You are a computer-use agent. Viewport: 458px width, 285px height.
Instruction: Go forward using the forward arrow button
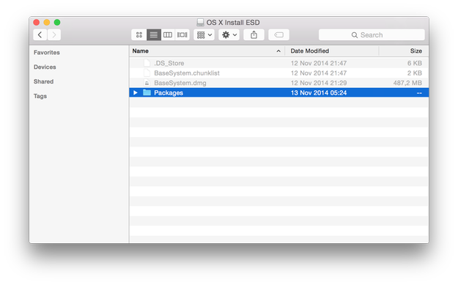click(x=54, y=34)
